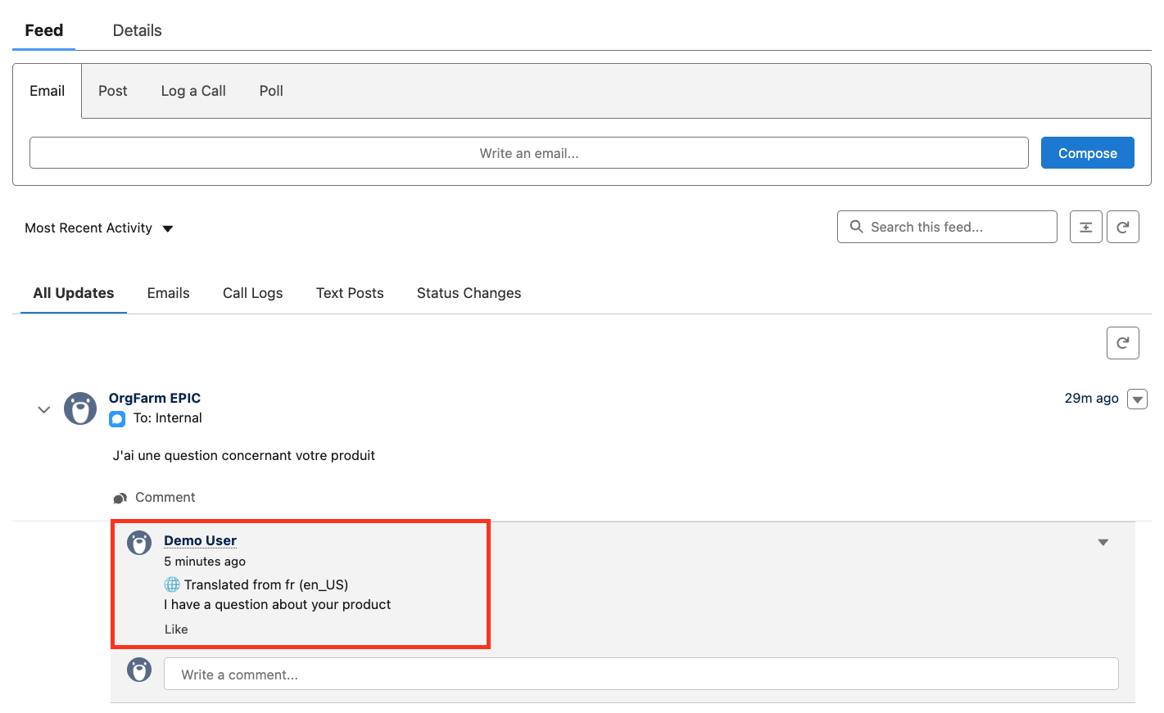The image size is (1164, 713).
Task: Click the Comment speech bubble icon
Action: click(120, 498)
